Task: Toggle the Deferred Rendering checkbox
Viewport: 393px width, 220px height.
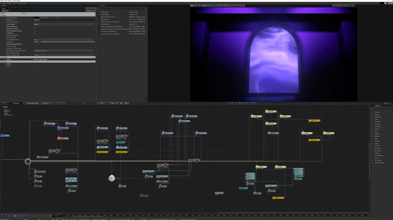Action: [35, 26]
